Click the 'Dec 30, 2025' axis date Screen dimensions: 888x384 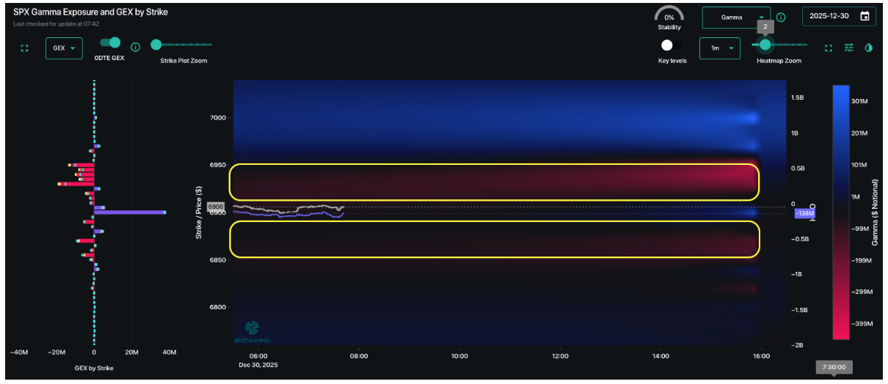click(x=257, y=365)
